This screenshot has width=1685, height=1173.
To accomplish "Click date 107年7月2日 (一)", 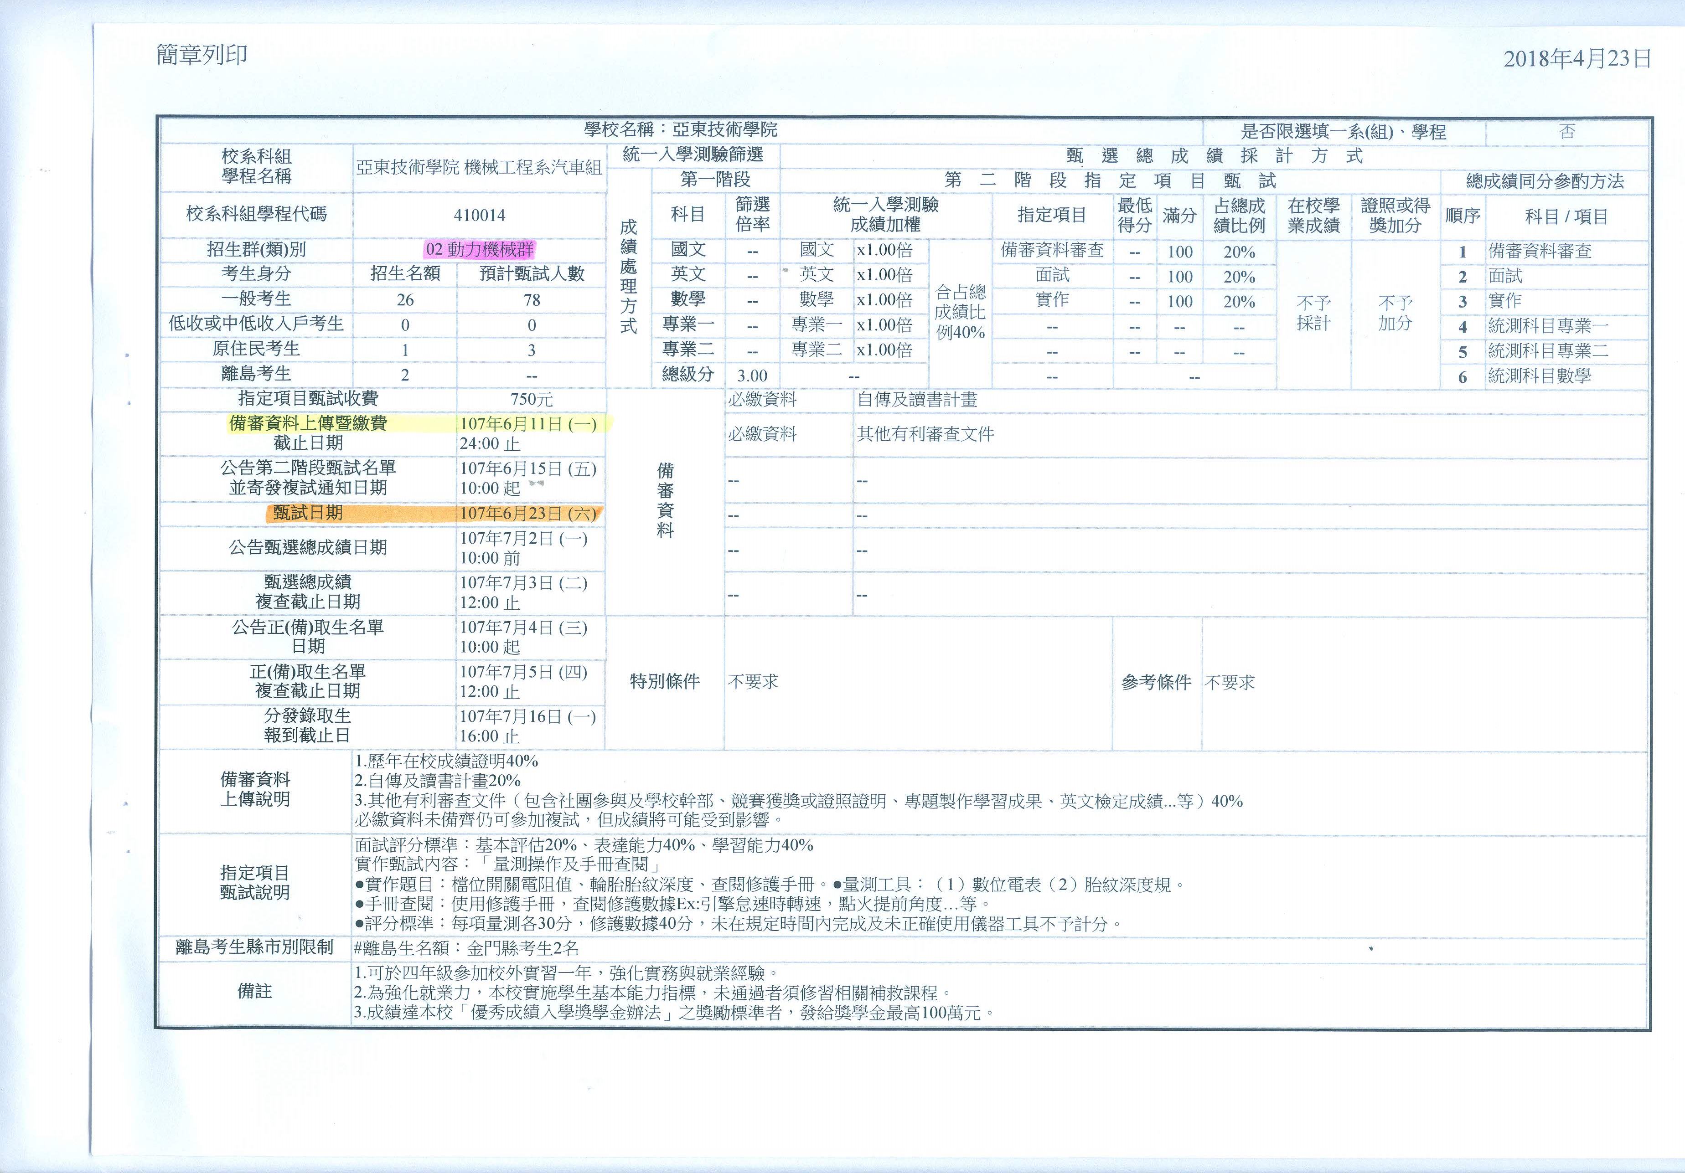I will point(524,539).
